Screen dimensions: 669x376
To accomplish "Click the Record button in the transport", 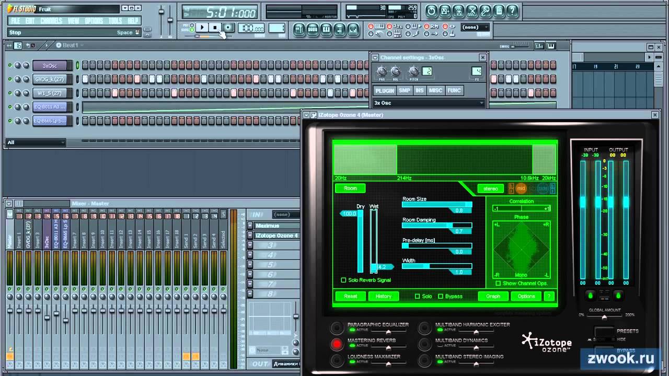I will pyautogui.click(x=228, y=28).
